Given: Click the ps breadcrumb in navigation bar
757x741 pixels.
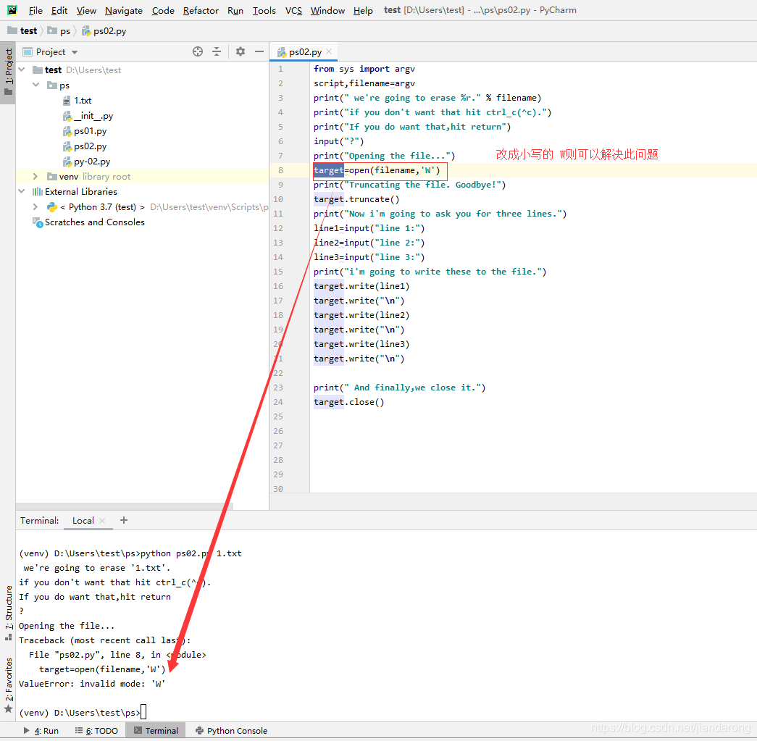Looking at the screenshot, I should point(59,31).
